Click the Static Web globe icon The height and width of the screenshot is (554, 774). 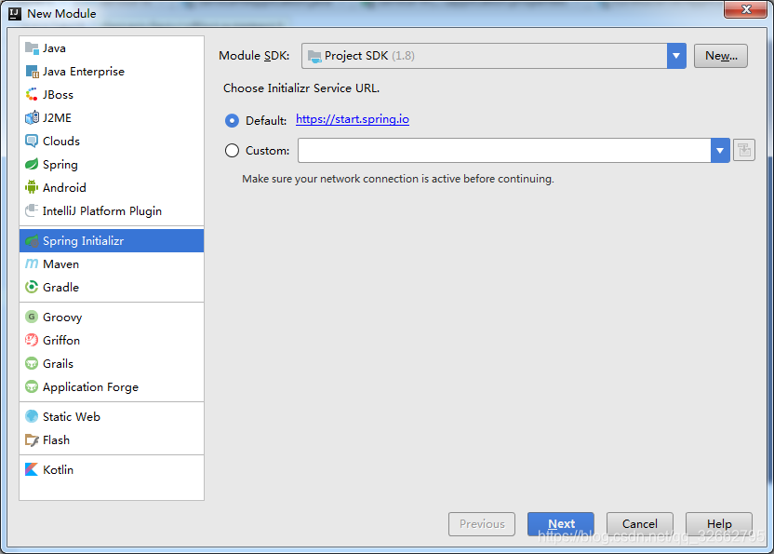(x=32, y=416)
